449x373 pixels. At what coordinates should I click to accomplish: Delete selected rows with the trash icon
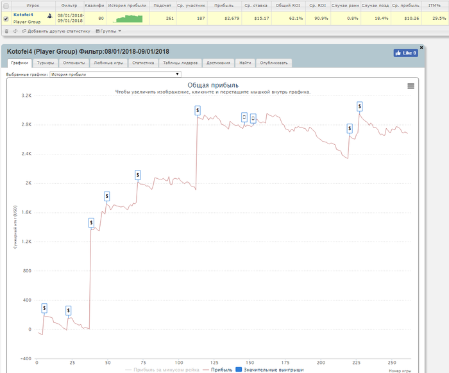tap(6, 31)
